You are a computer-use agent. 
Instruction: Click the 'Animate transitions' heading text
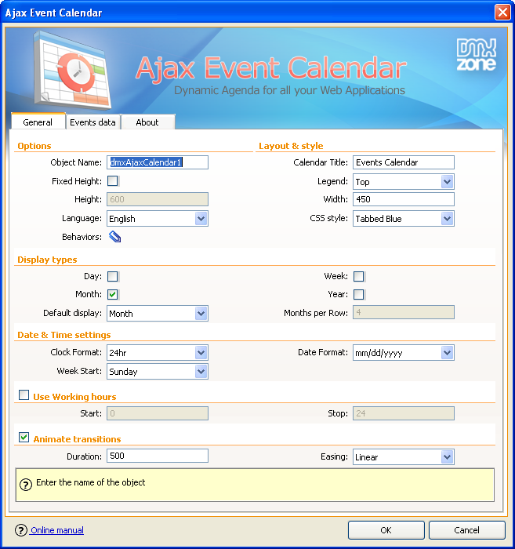[x=77, y=439]
